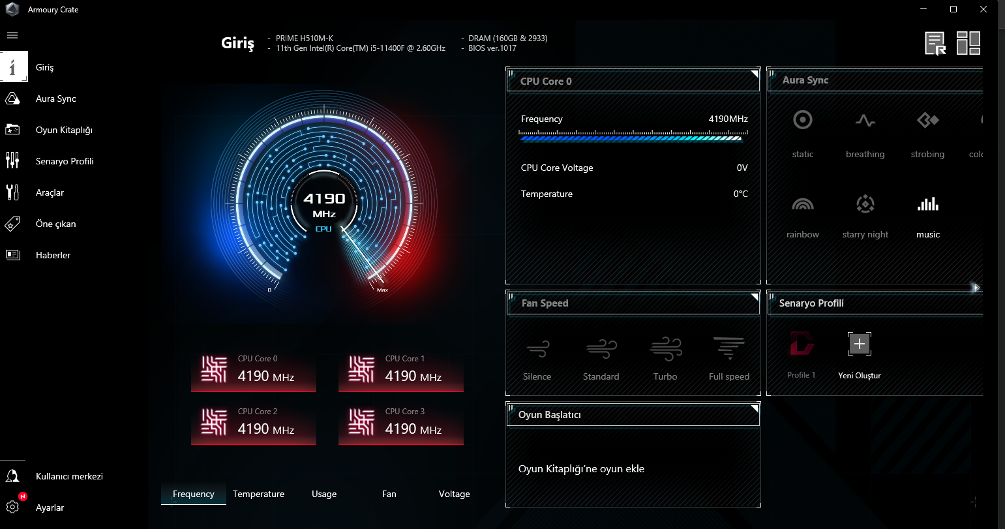
Task: Open Haberler news in the sidebar
Action: (53, 255)
